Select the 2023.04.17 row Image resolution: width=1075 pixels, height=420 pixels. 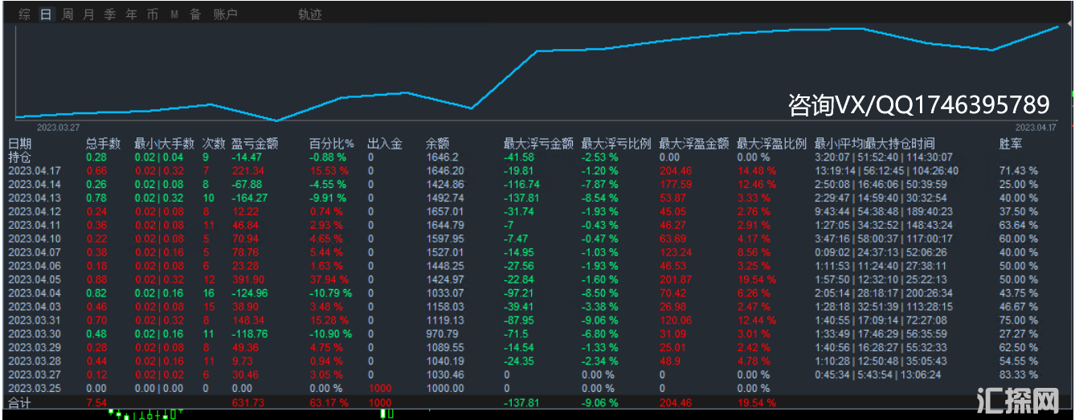pyautogui.click(x=35, y=171)
